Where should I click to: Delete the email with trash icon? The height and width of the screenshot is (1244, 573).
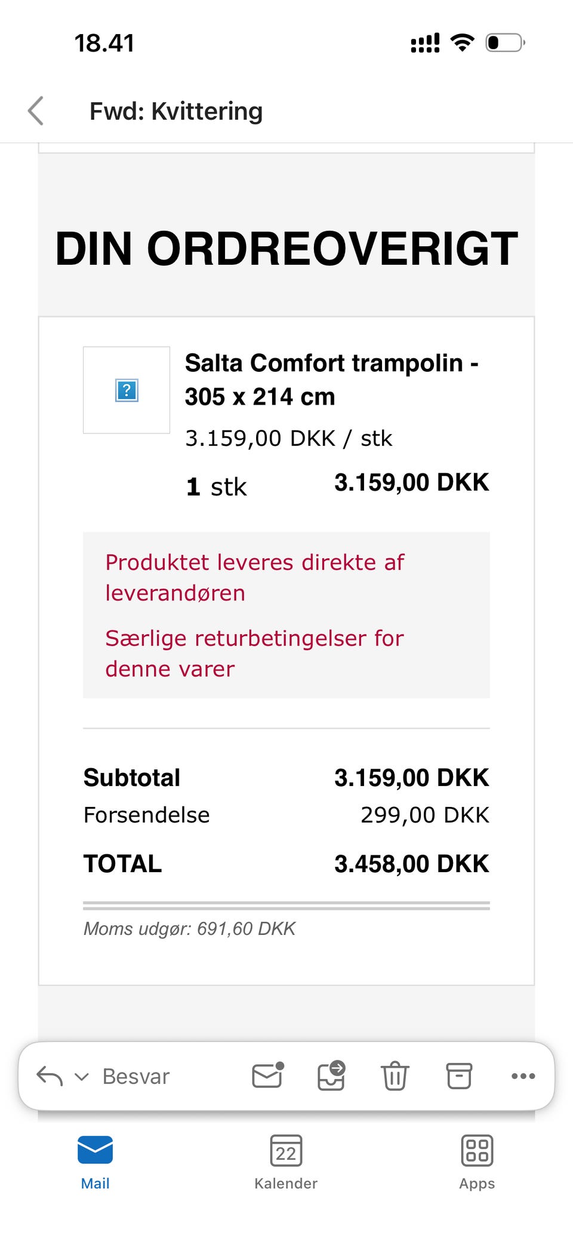[x=395, y=1075]
